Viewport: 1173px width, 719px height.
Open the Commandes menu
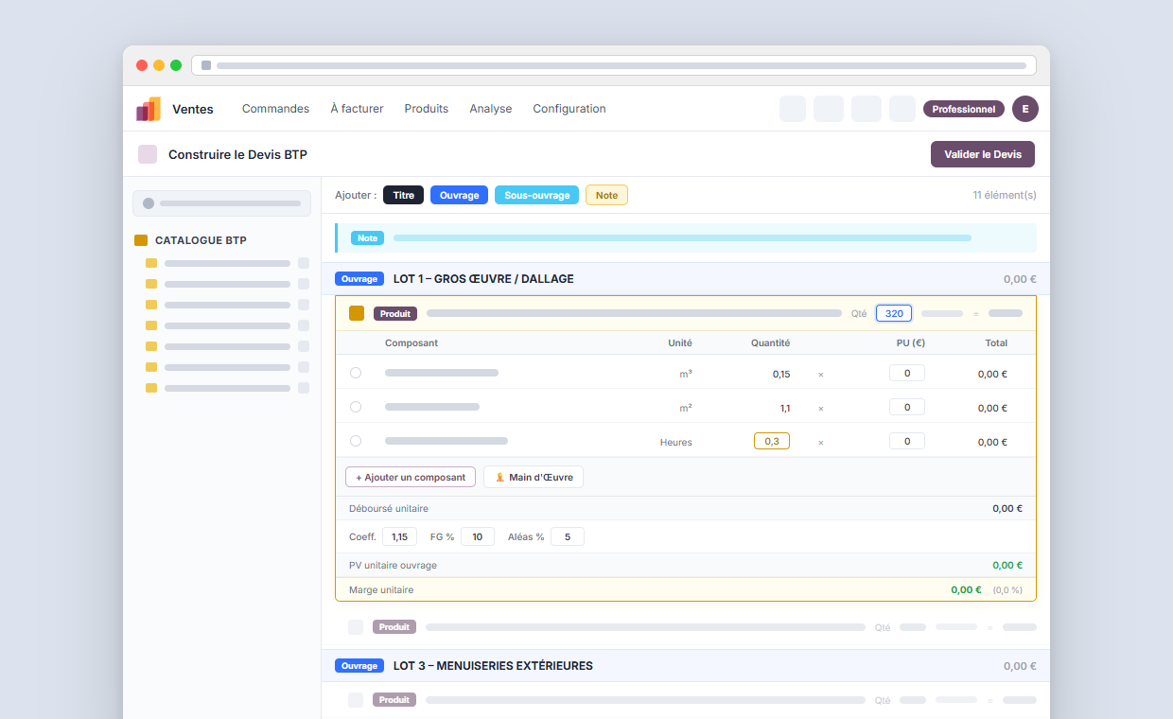tap(275, 109)
